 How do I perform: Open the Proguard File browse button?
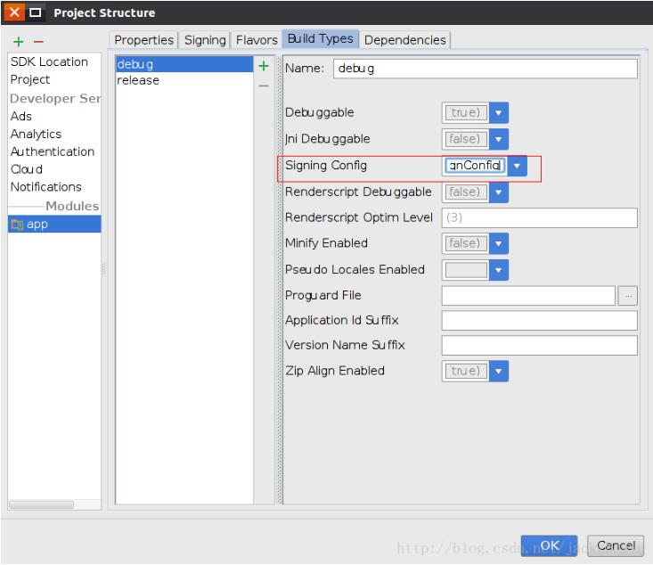tap(627, 296)
